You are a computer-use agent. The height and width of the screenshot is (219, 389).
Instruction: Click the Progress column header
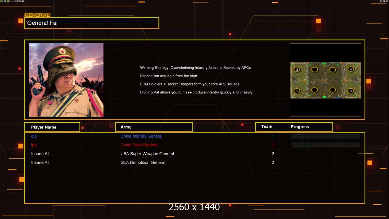pos(300,127)
